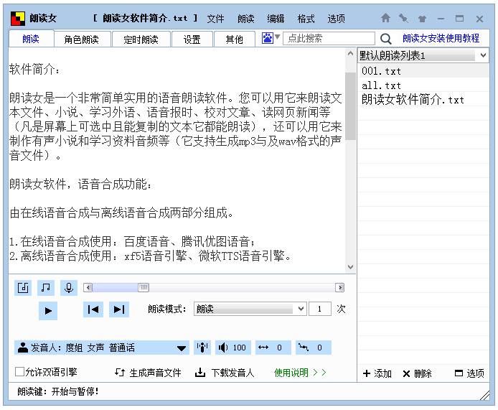Open the 编辑 menu

point(276,19)
